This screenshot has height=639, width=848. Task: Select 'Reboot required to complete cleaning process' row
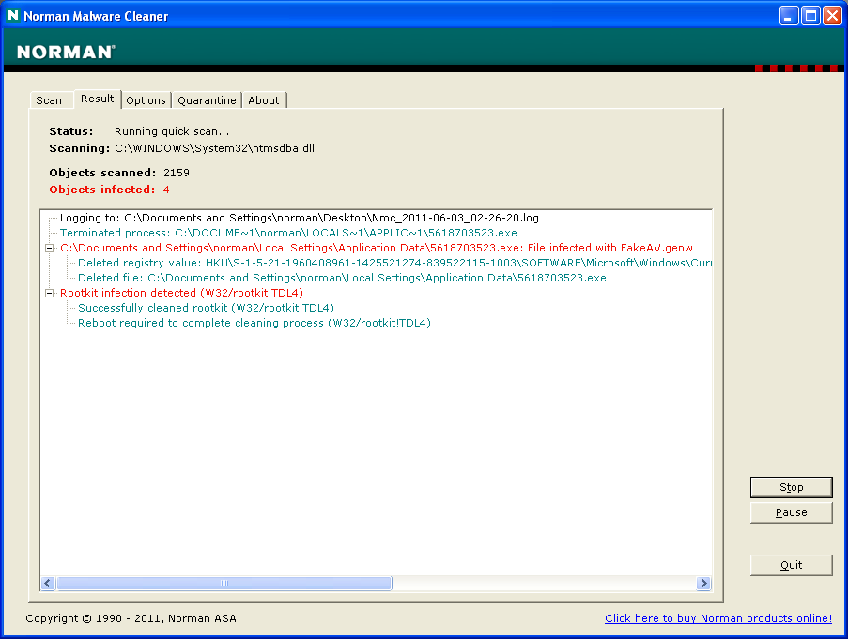point(254,323)
